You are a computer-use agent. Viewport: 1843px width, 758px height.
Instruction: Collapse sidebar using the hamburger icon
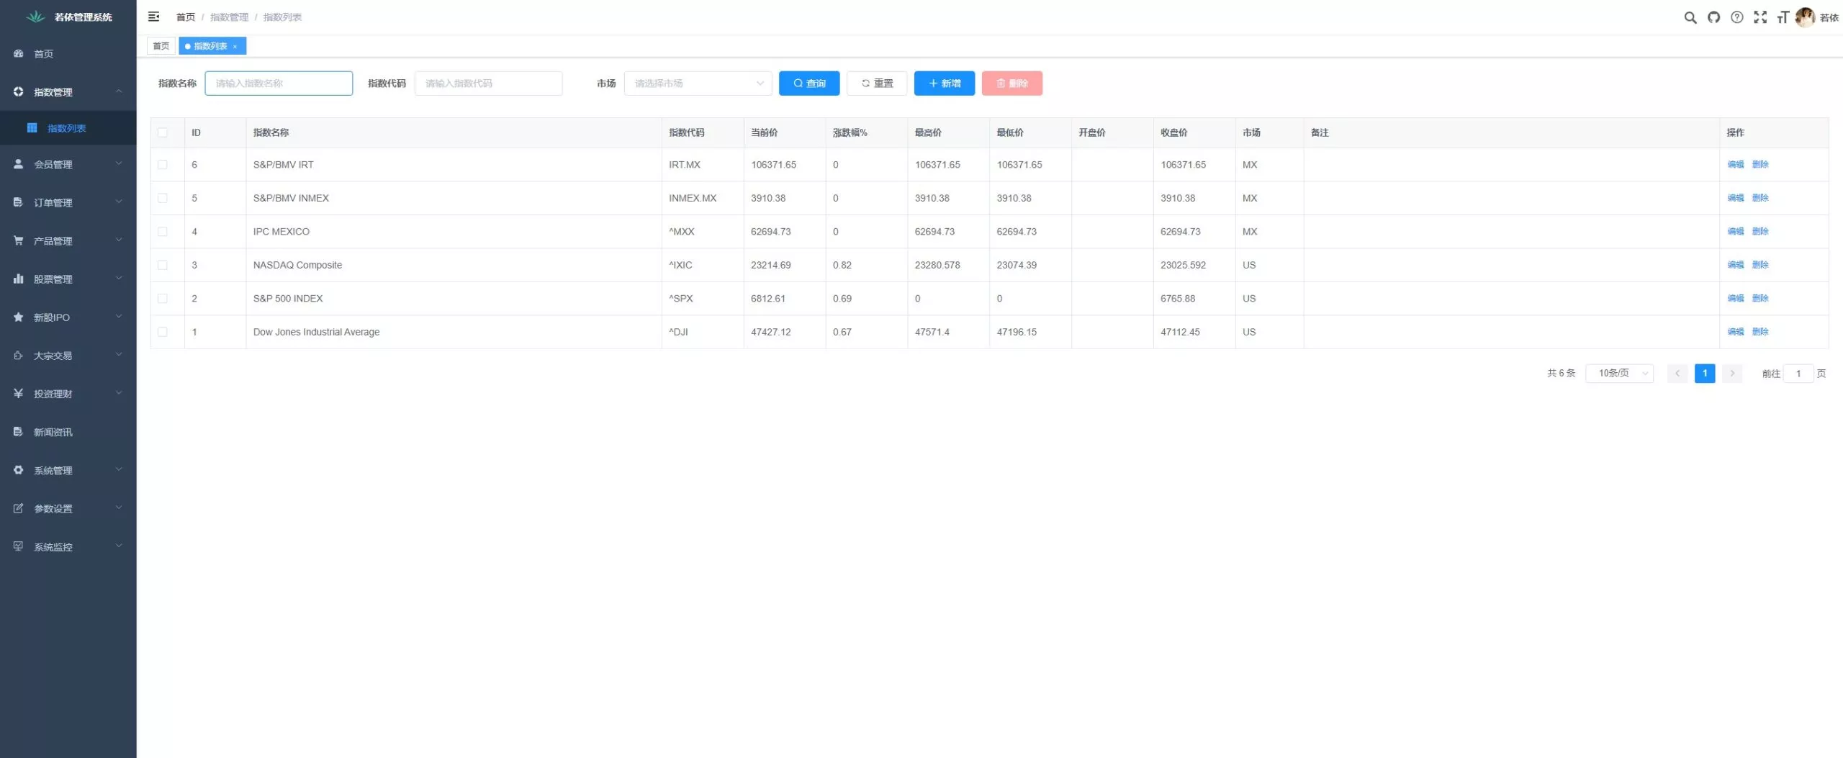pos(153,17)
